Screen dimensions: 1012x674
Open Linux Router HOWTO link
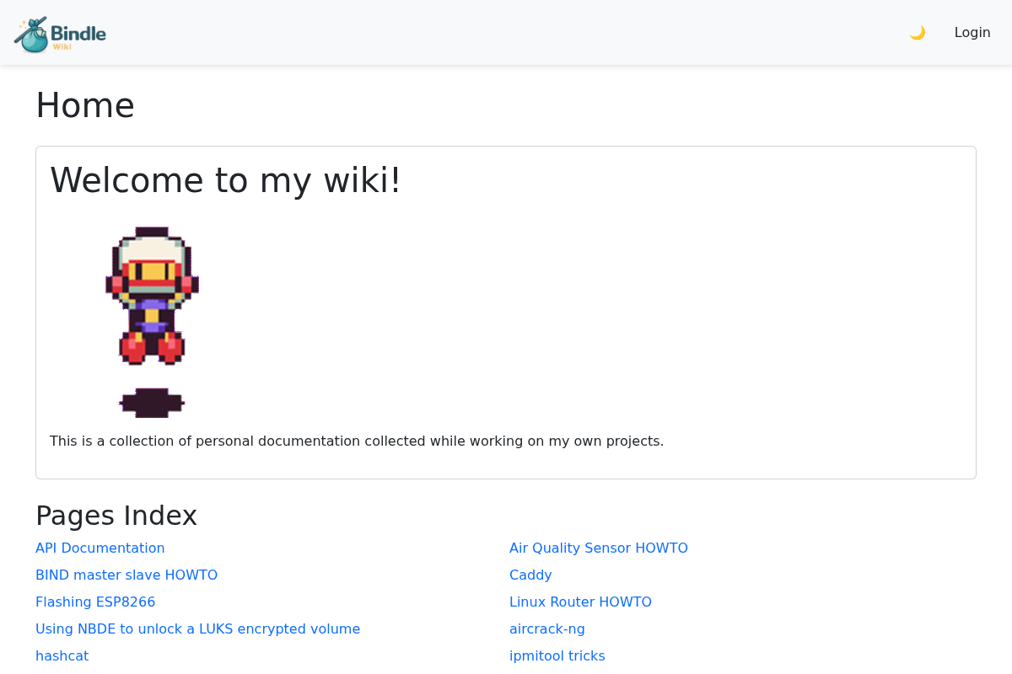(580, 602)
